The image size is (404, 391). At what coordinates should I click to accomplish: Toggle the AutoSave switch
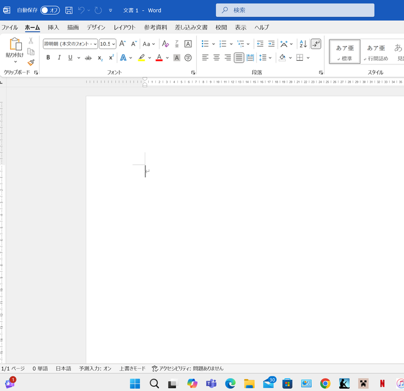pyautogui.click(x=50, y=10)
